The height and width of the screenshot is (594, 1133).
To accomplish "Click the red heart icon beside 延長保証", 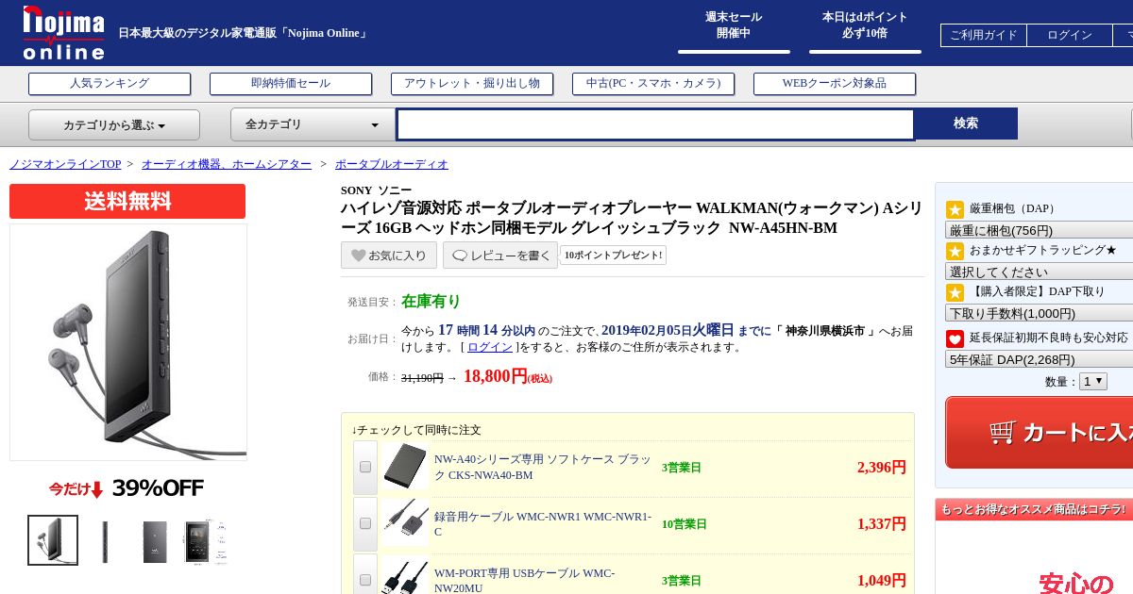I will 955,338.
